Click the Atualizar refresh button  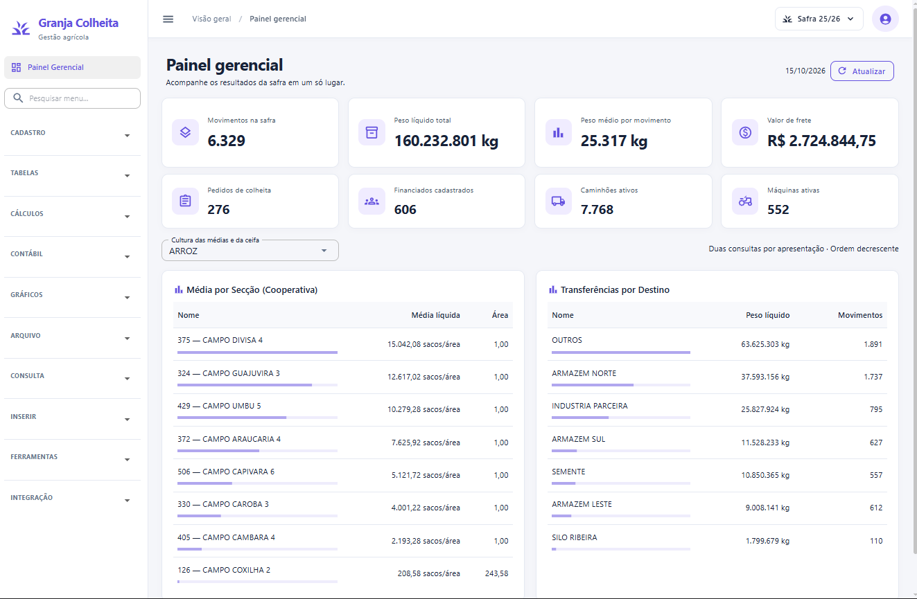point(862,71)
